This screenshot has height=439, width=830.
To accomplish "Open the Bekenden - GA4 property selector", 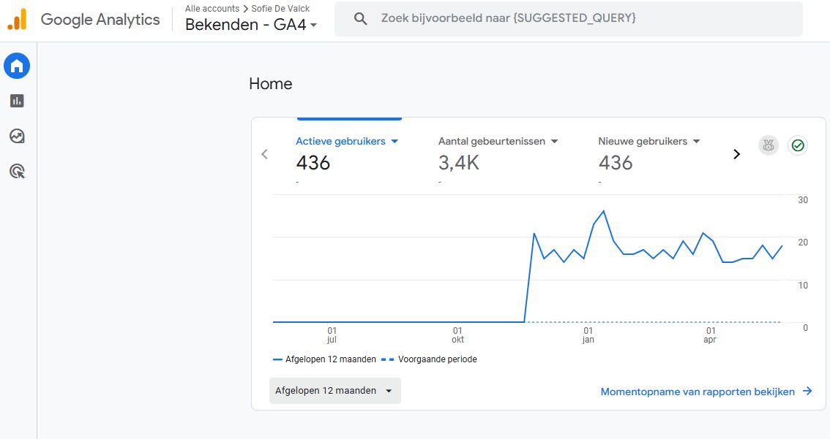I will [251, 25].
